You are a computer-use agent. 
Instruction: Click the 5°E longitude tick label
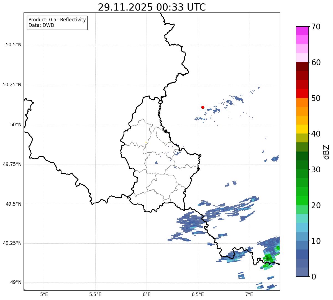(44, 294)
